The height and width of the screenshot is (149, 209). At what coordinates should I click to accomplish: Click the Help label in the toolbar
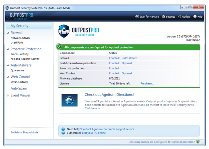click(x=200, y=17)
